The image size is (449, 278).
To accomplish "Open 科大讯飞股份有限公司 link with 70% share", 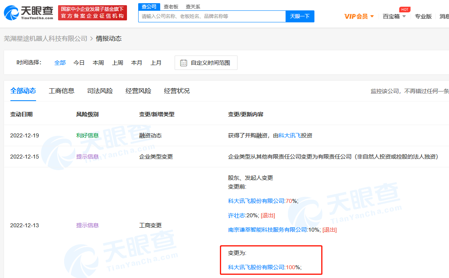I will pos(256,201).
